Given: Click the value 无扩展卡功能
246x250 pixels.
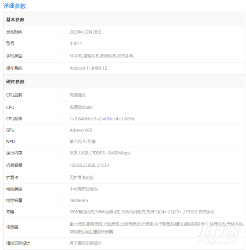Looking at the screenshot, I should point(82,177).
